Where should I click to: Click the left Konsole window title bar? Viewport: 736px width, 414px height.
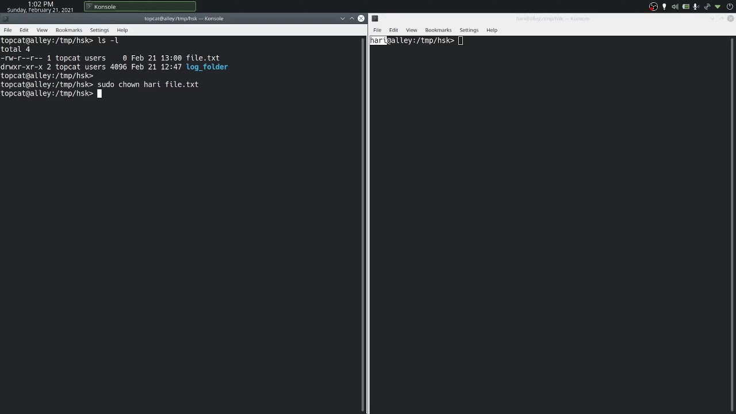pyautogui.click(x=184, y=18)
